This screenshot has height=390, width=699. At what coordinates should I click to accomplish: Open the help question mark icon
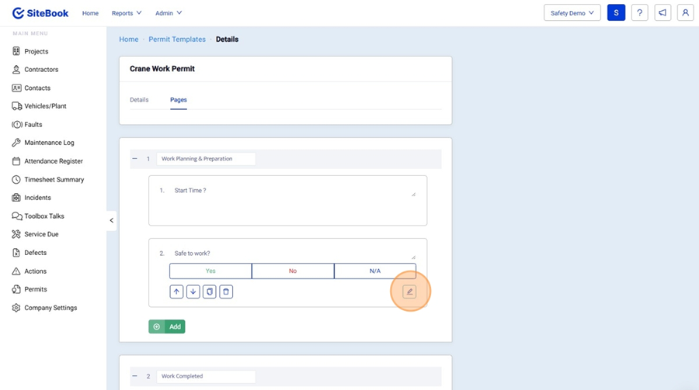(x=639, y=13)
